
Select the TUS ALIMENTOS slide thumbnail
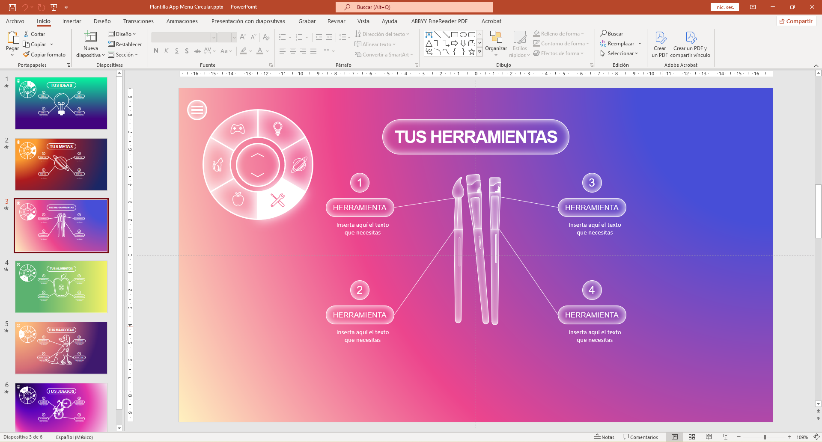[61, 287]
